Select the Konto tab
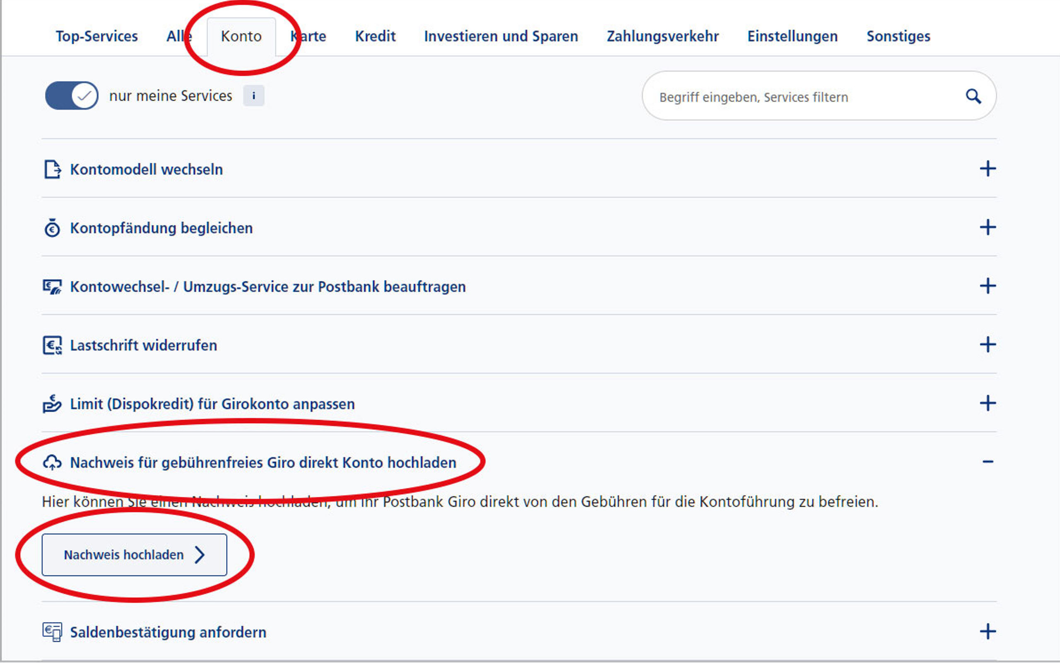This screenshot has height=663, width=1060. (241, 37)
